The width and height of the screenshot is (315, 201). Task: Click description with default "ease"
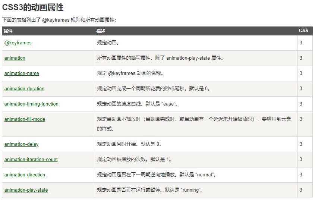tap(137, 104)
